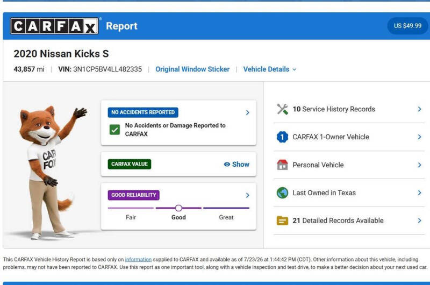Click the yellow folder Detailed Records icon
Image resolution: width=430 pixels, height=285 pixels.
282,220
